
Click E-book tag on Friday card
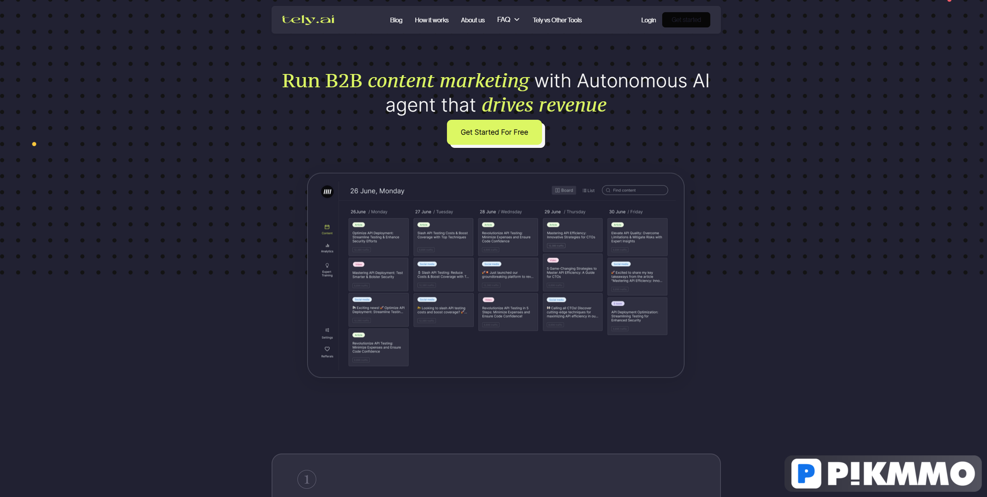tap(617, 304)
